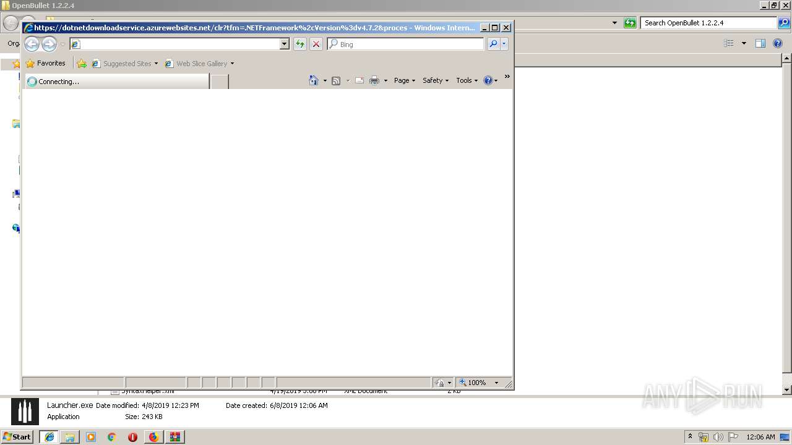Stop loading with the red X button
The height and width of the screenshot is (445, 792).
coord(316,44)
